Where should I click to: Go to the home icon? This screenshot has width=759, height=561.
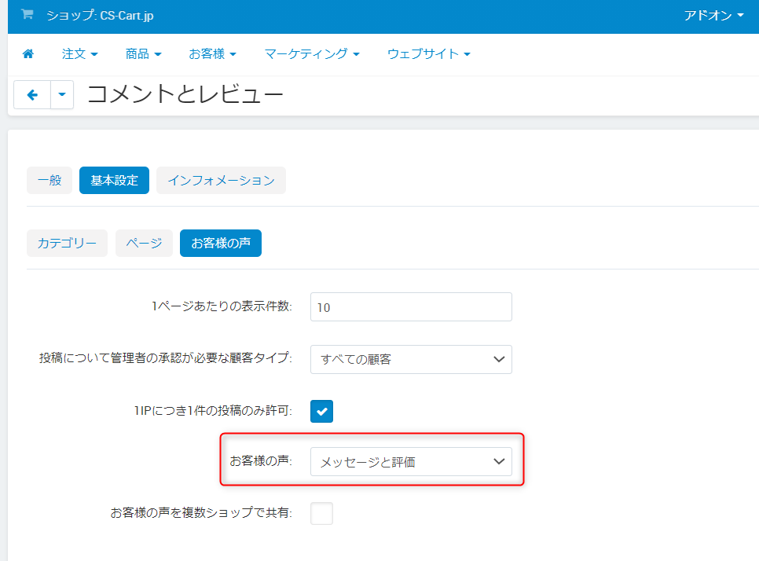[28, 54]
